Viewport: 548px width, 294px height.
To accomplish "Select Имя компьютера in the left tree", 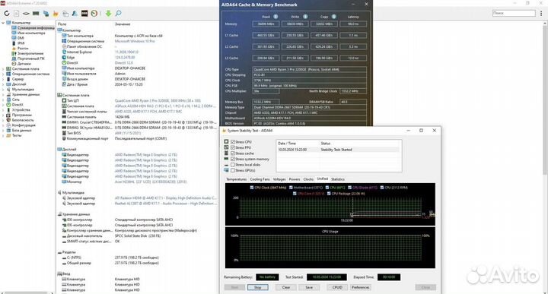I will 31,33.
